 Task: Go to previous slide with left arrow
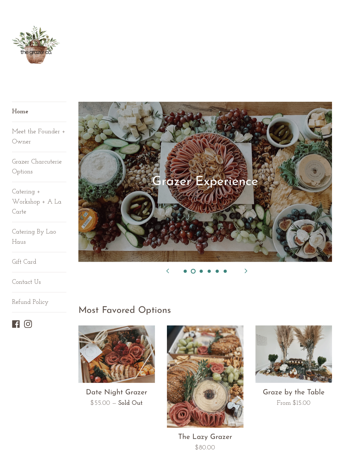coord(168,271)
